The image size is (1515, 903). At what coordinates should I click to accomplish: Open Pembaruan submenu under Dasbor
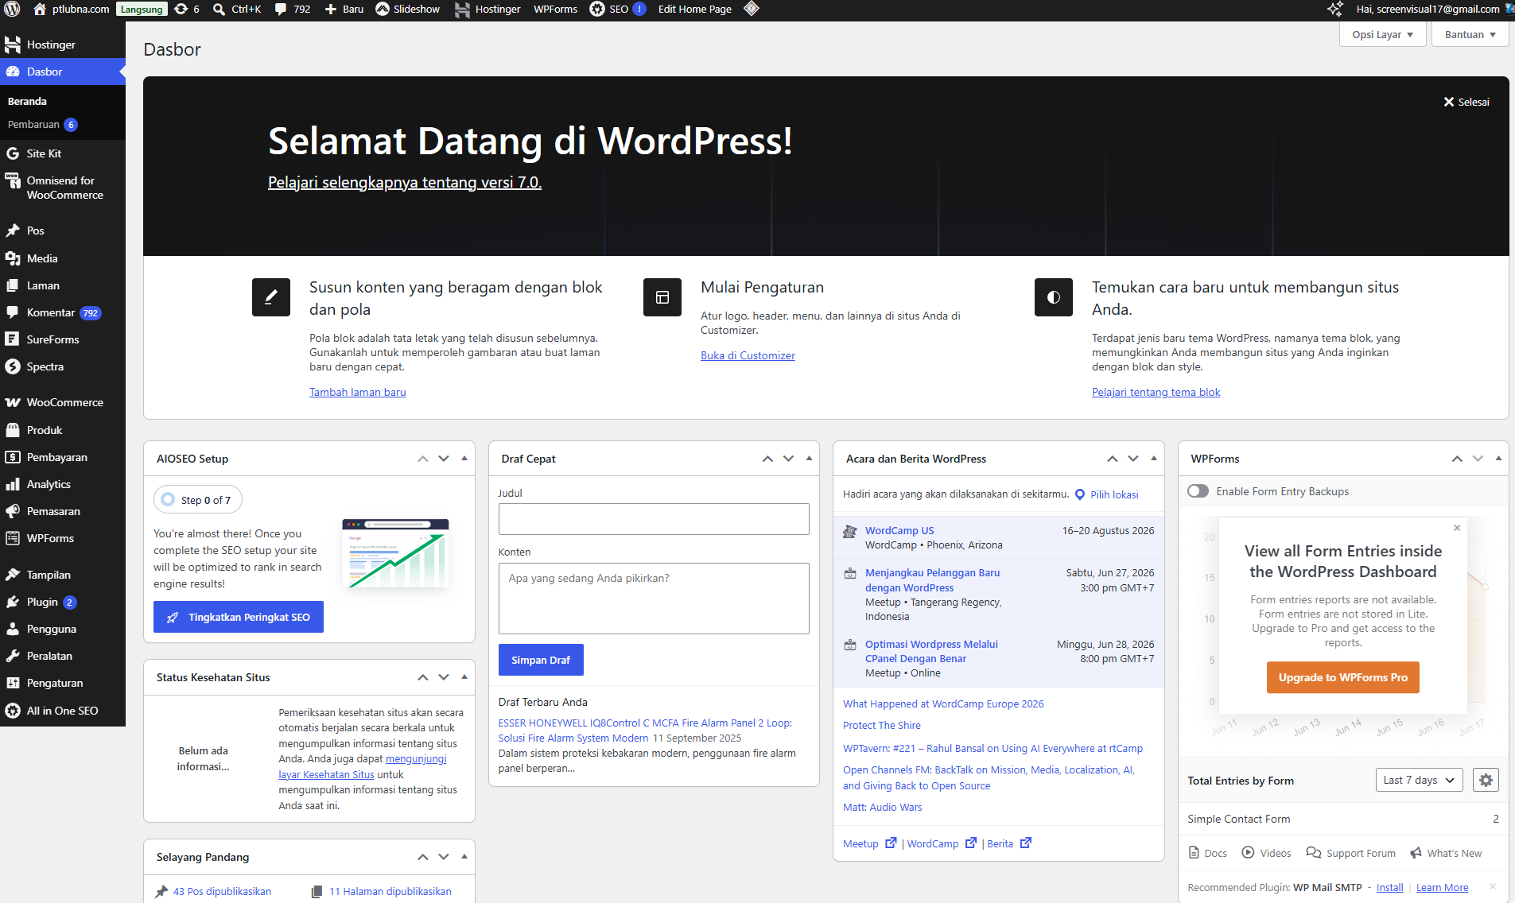click(x=42, y=125)
